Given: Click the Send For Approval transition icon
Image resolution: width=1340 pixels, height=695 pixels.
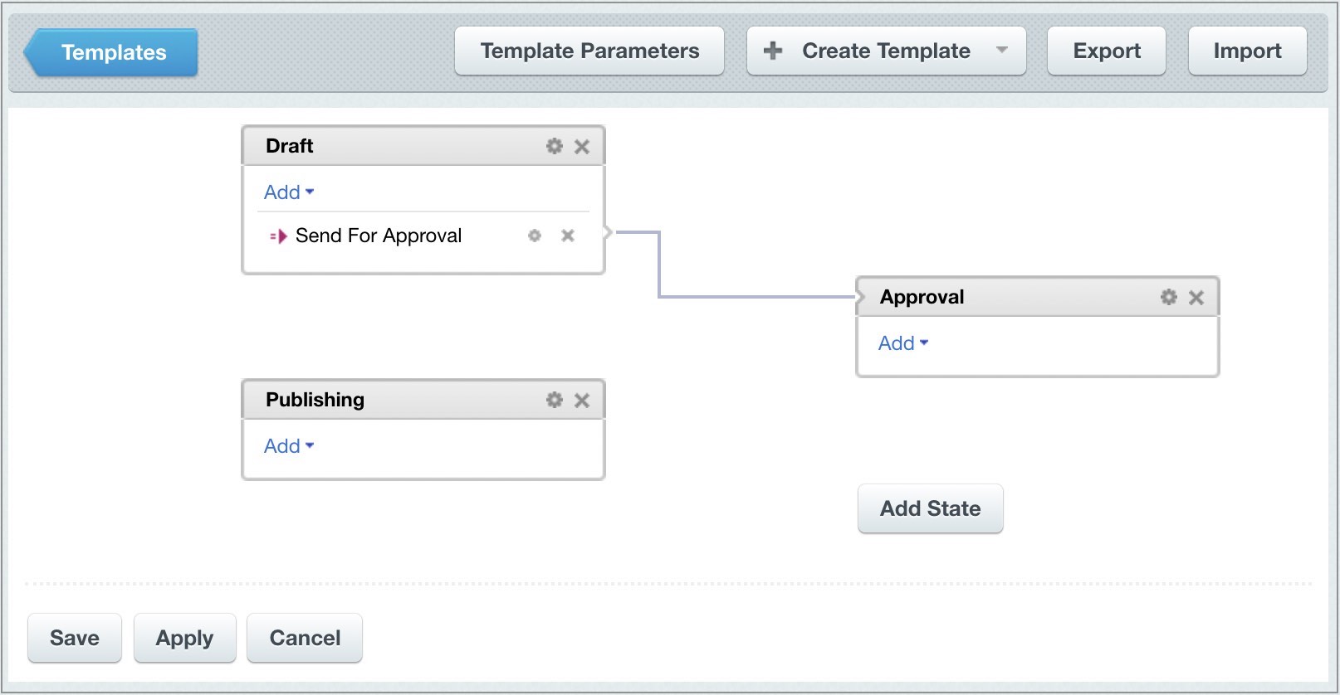Looking at the screenshot, I should pyautogui.click(x=279, y=236).
